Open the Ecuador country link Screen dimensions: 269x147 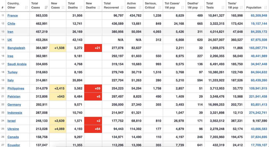(14, 145)
